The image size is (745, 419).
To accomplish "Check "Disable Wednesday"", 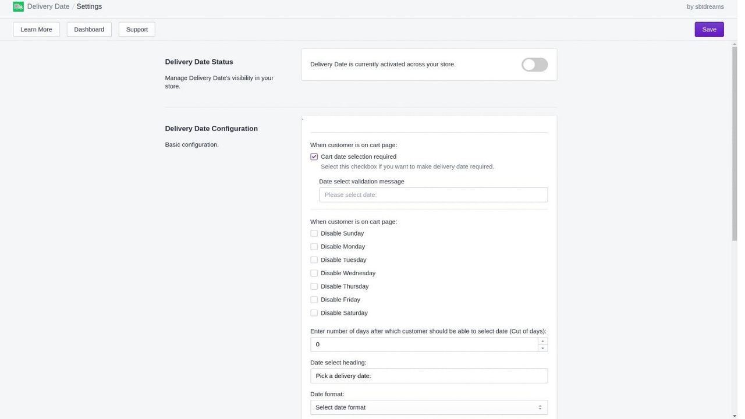I will pos(314,273).
